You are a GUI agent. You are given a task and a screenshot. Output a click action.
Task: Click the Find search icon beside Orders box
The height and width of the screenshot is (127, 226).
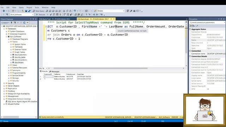(x=95, y=11)
